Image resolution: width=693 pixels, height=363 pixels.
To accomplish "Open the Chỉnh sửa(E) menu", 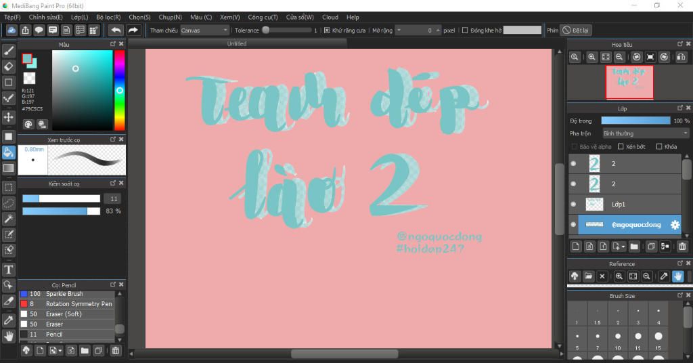I will pyautogui.click(x=45, y=17).
